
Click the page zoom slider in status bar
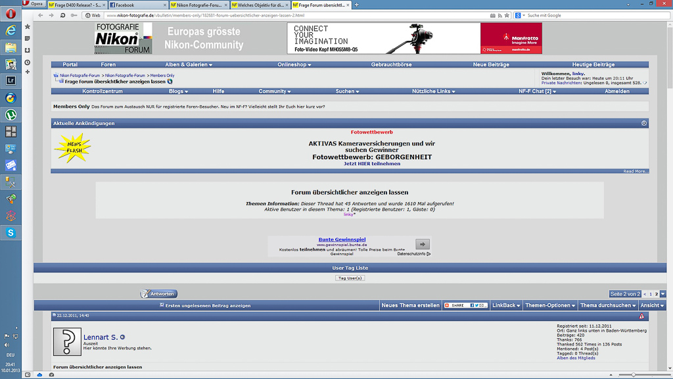tap(633, 374)
